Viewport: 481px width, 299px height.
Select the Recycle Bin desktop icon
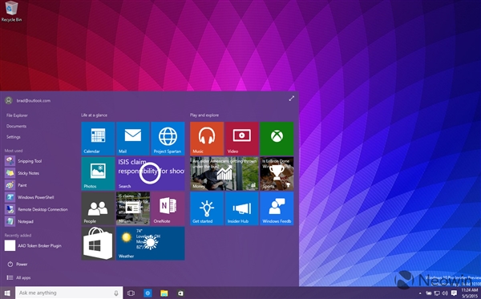[12, 12]
